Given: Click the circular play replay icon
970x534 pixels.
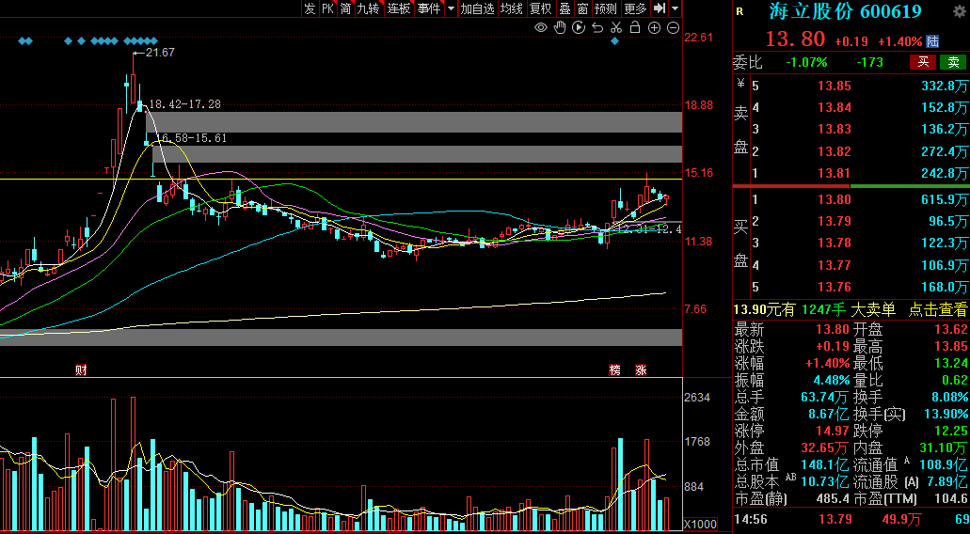Looking at the screenshot, I should tap(579, 27).
